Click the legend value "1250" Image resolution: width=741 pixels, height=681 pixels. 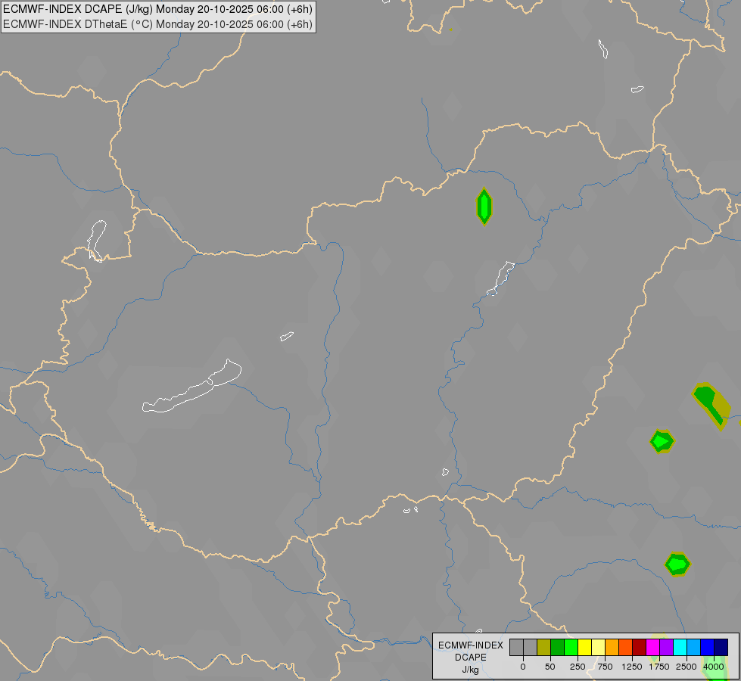632,667
